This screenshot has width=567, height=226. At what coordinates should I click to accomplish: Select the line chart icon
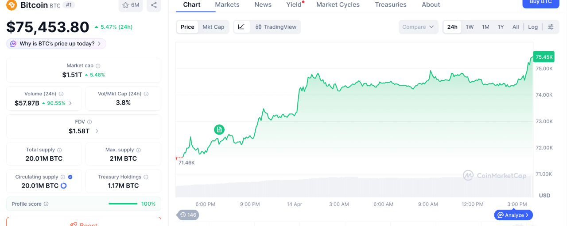pyautogui.click(x=241, y=27)
